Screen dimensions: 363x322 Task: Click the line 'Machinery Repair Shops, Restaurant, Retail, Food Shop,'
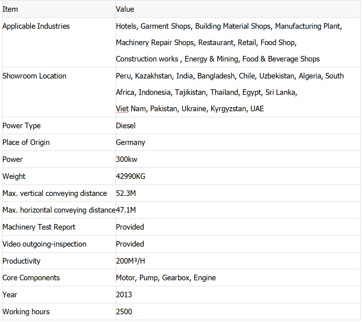tap(206, 43)
